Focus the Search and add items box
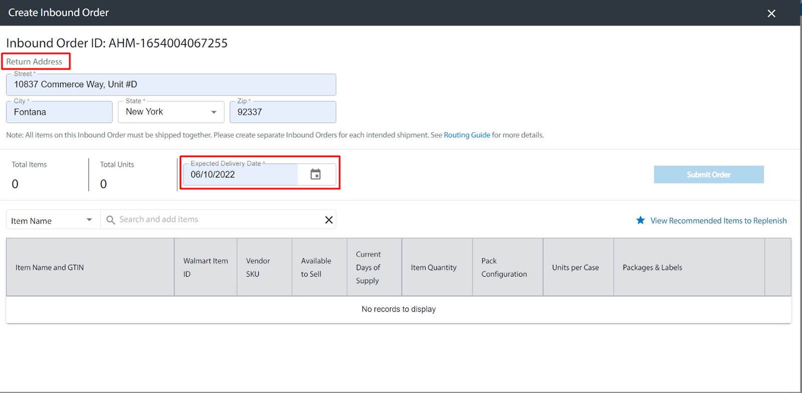 [219, 220]
